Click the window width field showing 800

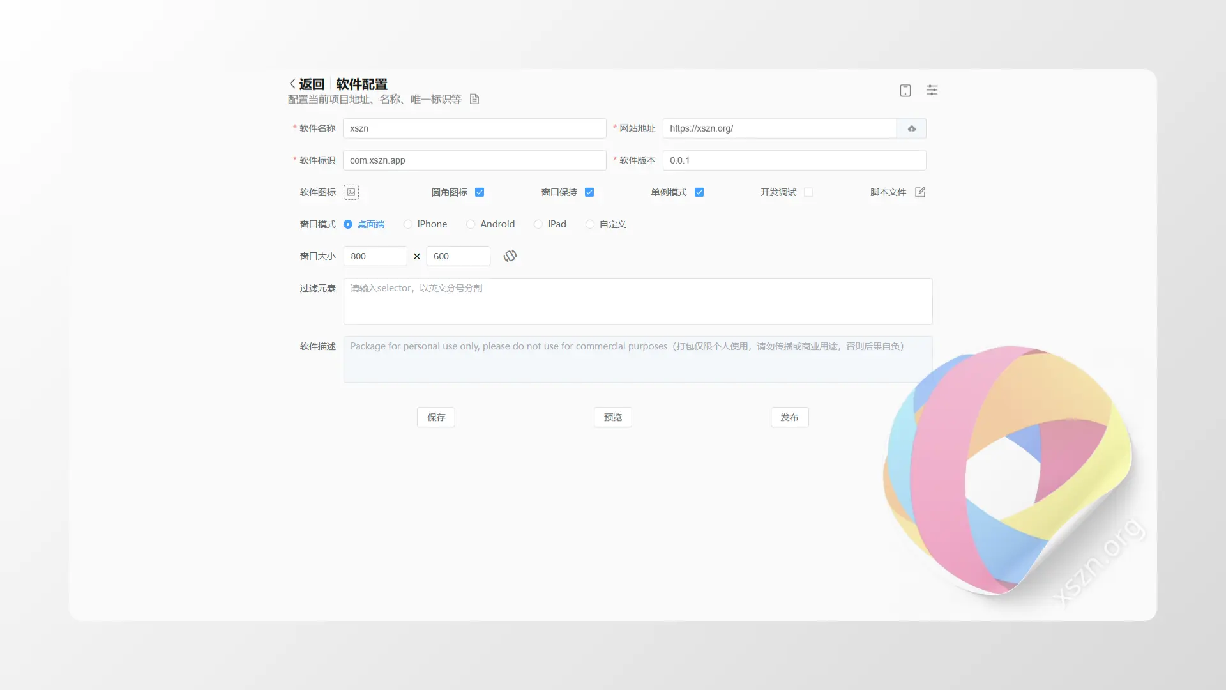[375, 256]
